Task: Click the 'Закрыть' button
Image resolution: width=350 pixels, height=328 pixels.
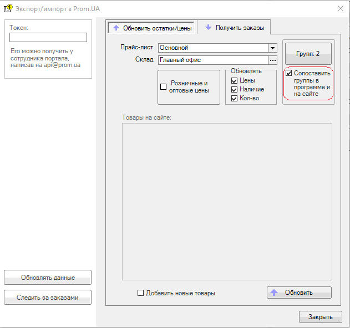Action: click(320, 317)
